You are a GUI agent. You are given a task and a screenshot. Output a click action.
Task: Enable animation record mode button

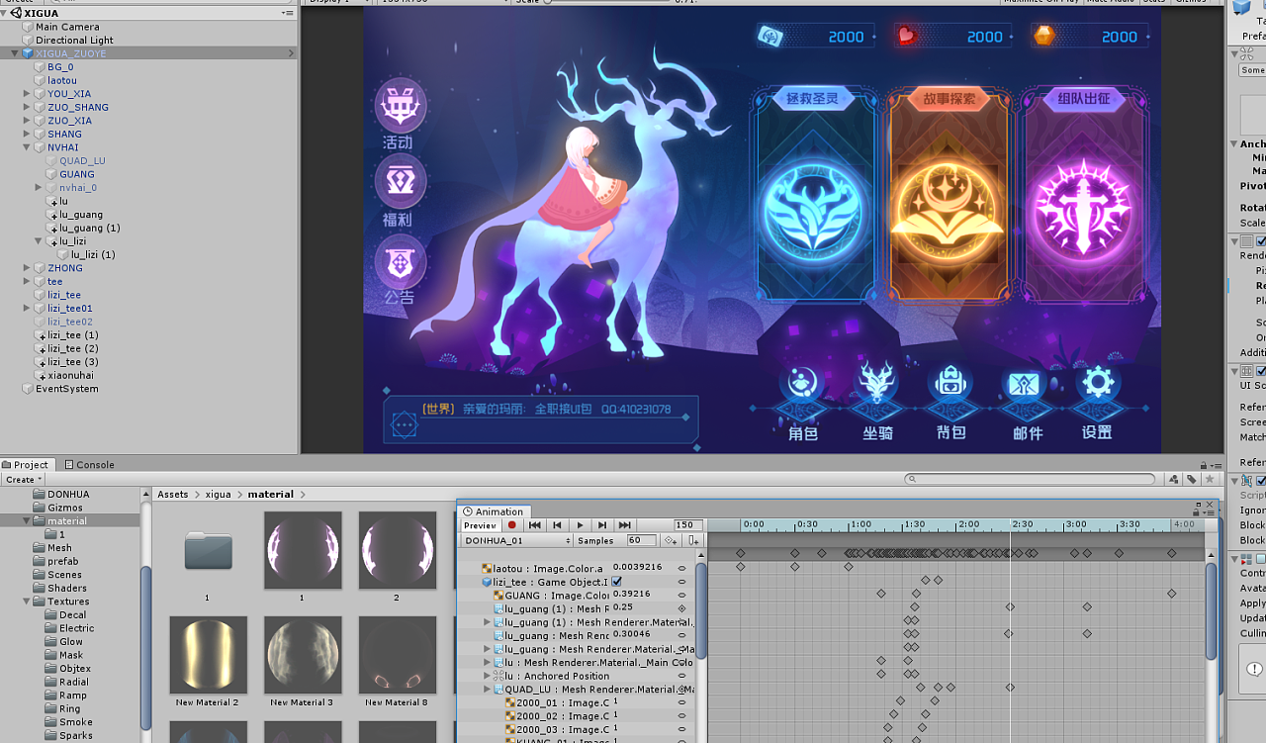[x=512, y=525]
